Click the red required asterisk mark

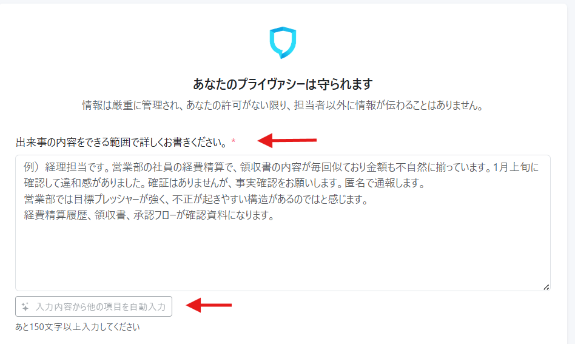pos(234,141)
